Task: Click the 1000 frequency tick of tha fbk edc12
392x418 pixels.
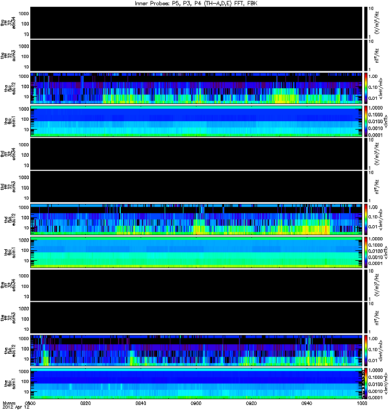Action: [24, 76]
